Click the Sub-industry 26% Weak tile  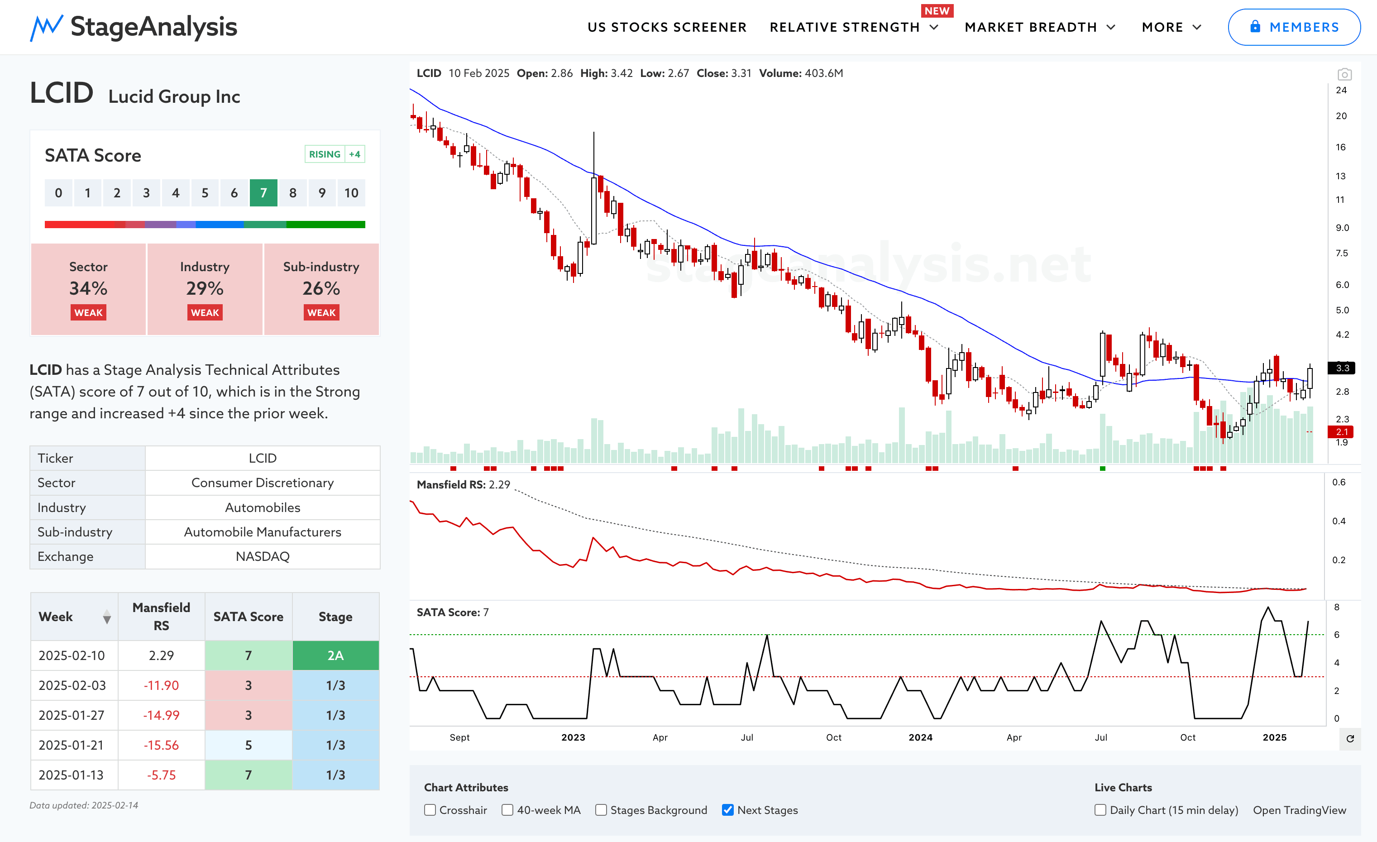point(321,289)
